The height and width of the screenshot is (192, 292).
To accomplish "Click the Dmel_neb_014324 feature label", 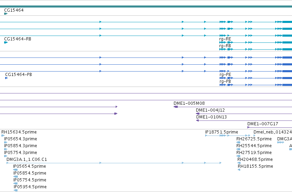I will [x=273, y=132].
